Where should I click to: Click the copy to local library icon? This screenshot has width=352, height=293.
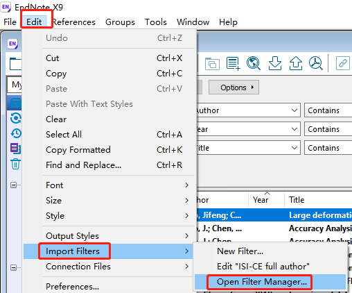coord(212,63)
